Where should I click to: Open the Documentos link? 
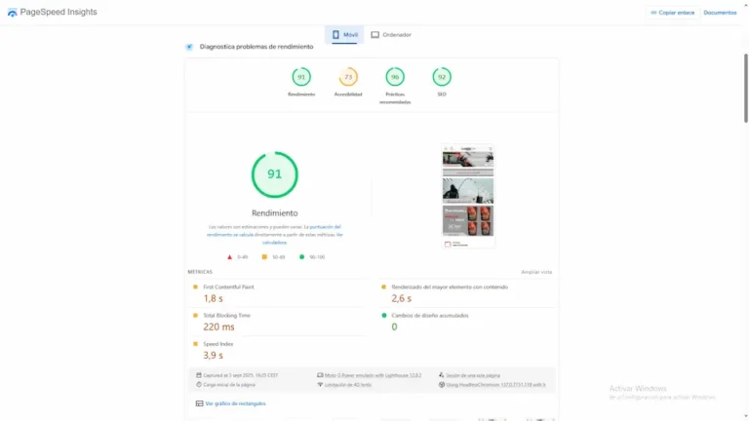point(720,13)
